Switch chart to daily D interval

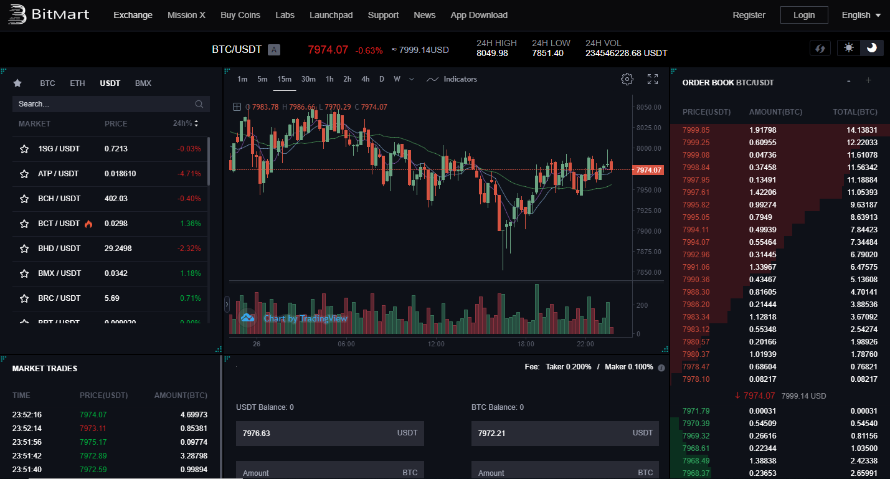(382, 79)
